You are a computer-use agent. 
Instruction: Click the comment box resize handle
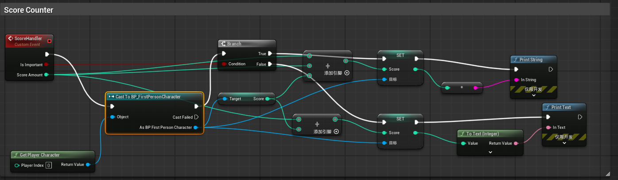(614, 175)
